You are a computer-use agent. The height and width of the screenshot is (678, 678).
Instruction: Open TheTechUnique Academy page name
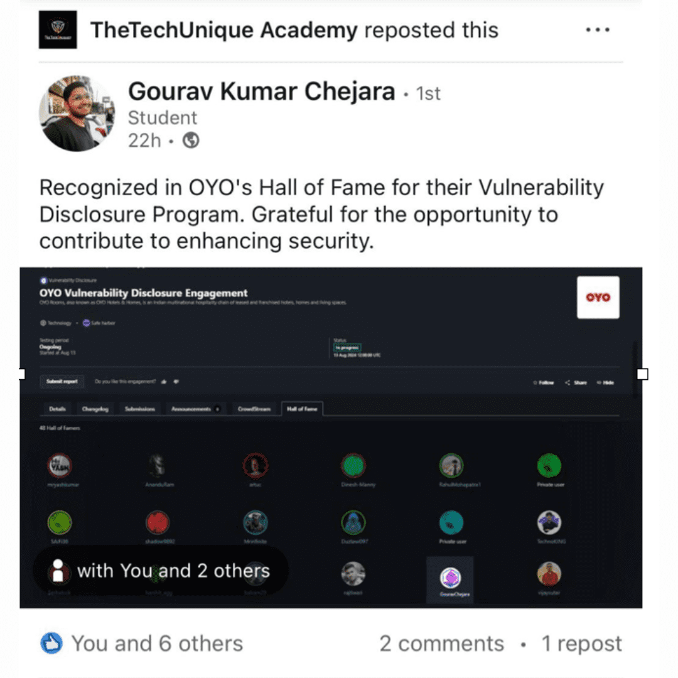pyautogui.click(x=224, y=30)
